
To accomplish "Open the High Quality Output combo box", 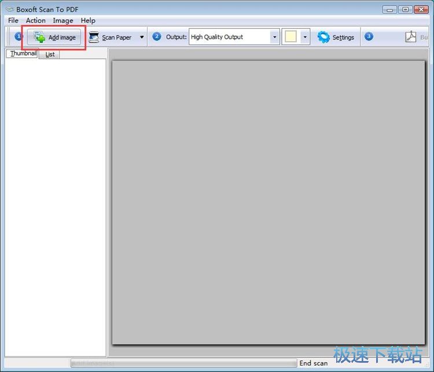I will (234, 37).
